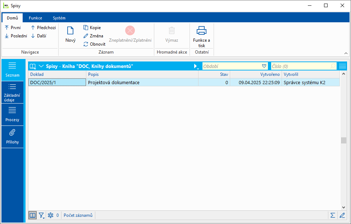Select the Projektová dokumentace cell

[142, 82]
